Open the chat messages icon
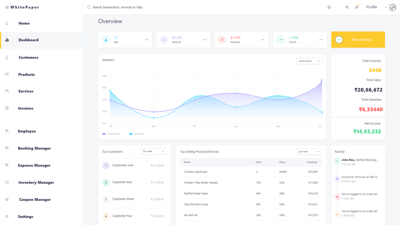This screenshot has height=225, width=400. click(347, 7)
